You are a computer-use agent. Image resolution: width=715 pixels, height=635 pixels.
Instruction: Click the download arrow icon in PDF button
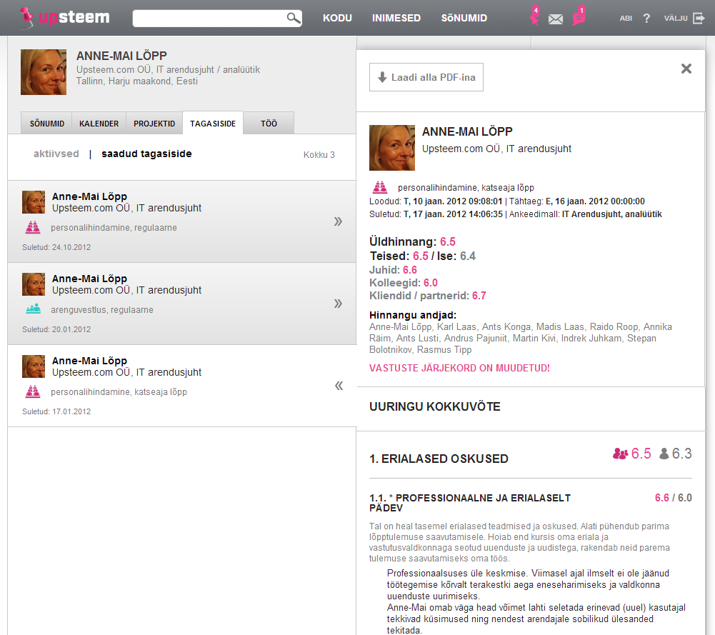[382, 77]
